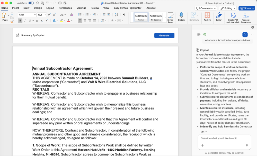
Task: Open Copilot pane more options
Action: (x=252, y=34)
